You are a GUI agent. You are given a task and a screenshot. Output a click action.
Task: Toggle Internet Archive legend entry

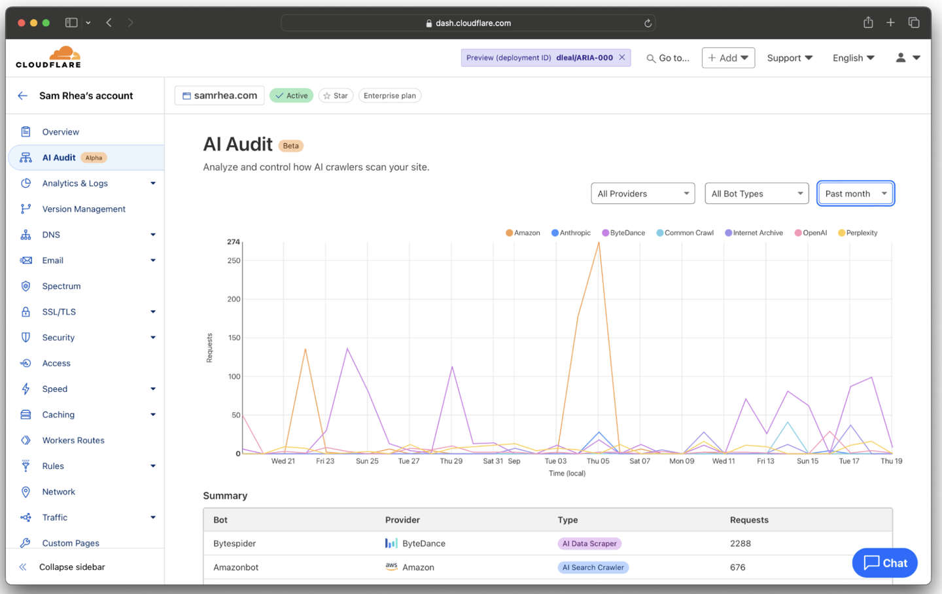click(x=754, y=233)
